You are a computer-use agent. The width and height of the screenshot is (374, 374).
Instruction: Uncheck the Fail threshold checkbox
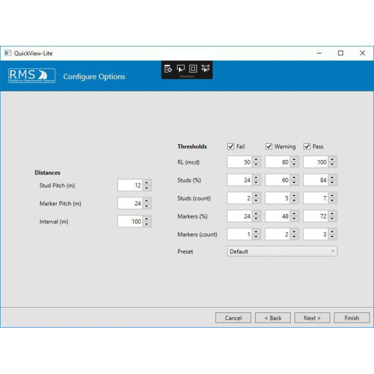click(231, 146)
